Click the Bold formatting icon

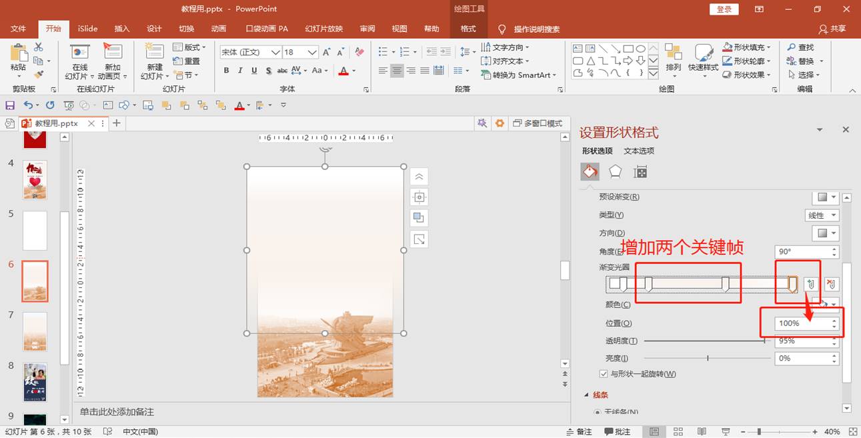[227, 71]
